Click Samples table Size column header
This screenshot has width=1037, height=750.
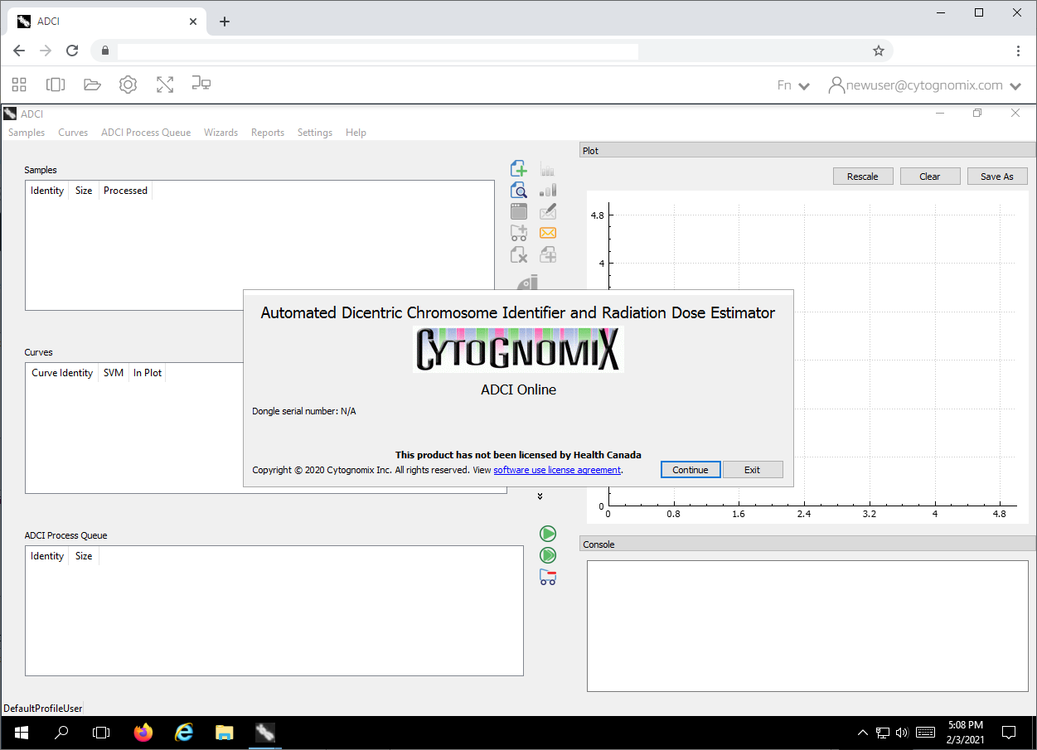[84, 191]
